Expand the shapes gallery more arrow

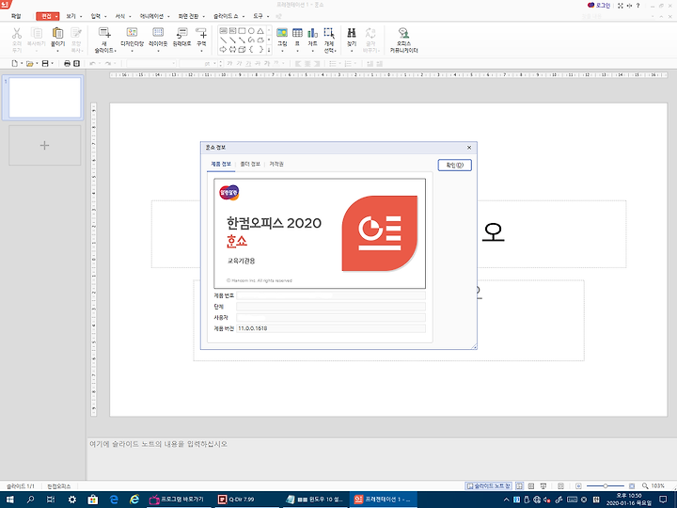pos(269,50)
